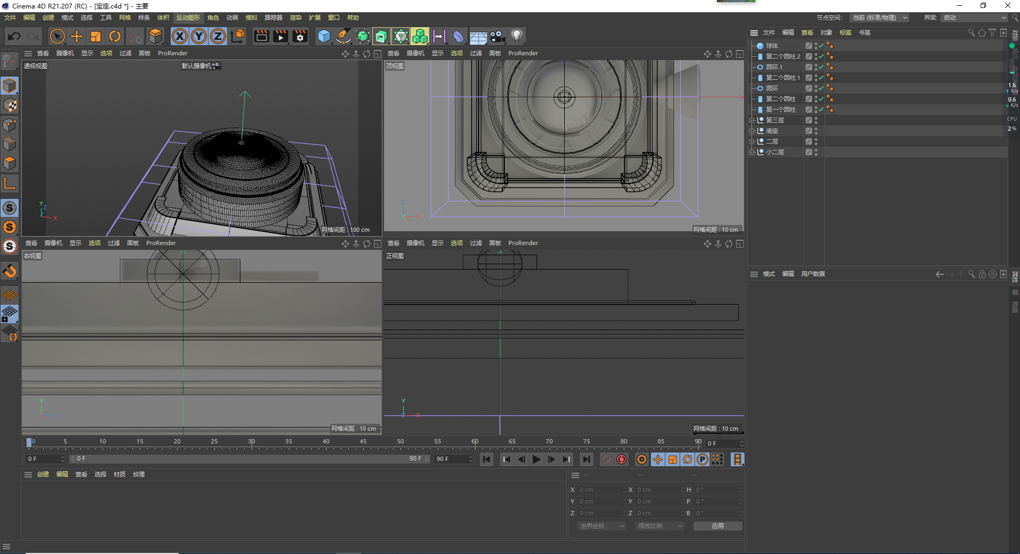Image resolution: width=1020 pixels, height=554 pixels.
Task: Click the Spline Pen tool icon
Action: (344, 36)
